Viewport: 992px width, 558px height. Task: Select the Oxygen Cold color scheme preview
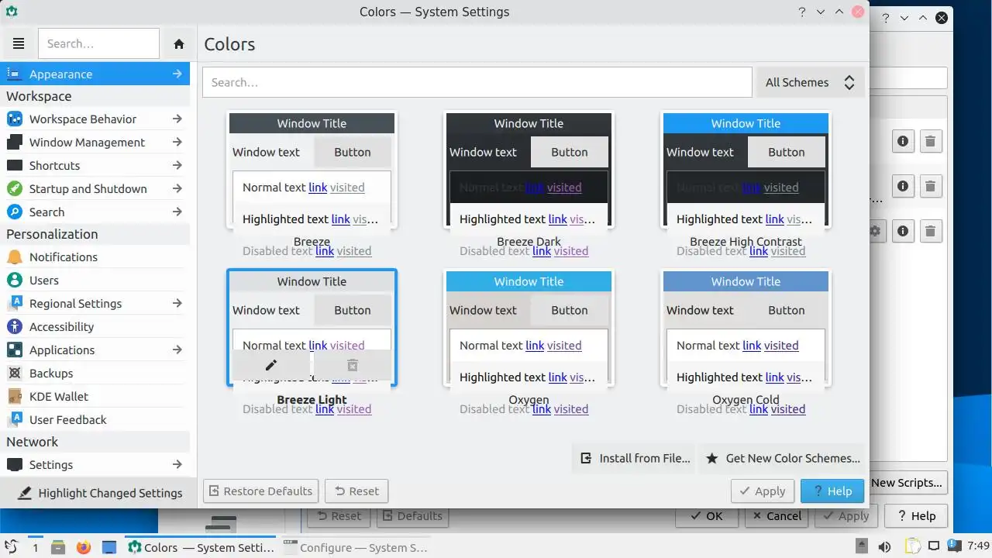pos(746,329)
